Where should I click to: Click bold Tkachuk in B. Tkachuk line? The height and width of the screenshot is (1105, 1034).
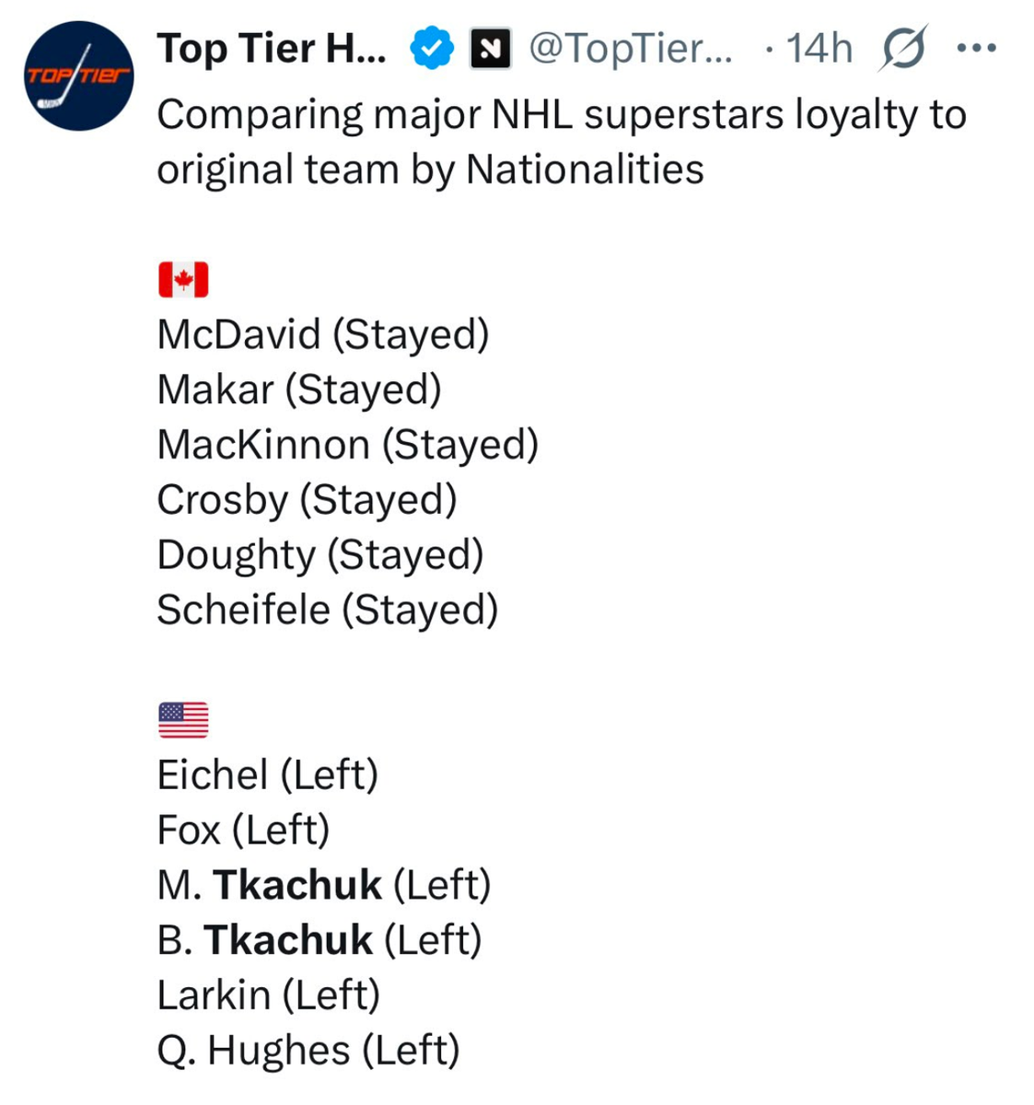pyautogui.click(x=288, y=940)
